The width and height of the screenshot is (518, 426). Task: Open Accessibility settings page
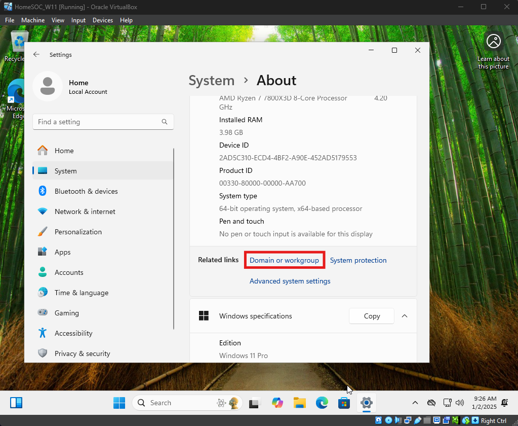(x=73, y=333)
